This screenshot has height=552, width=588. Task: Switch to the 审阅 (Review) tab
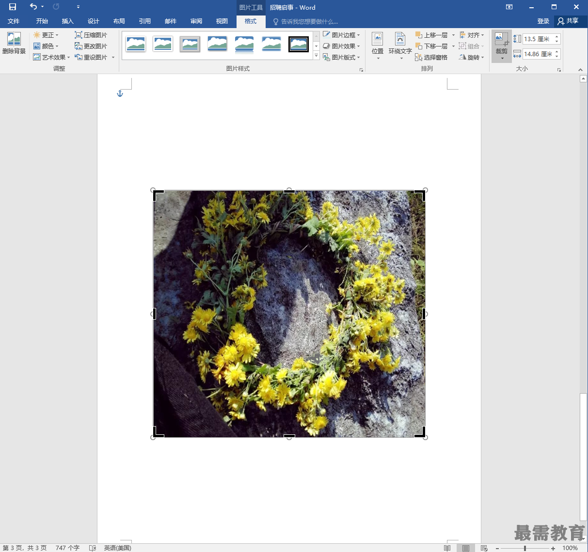196,21
